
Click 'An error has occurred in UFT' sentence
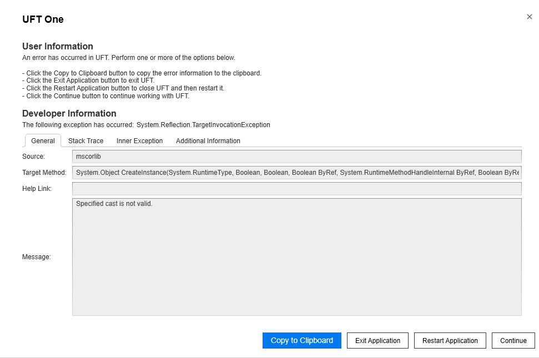pyautogui.click(x=129, y=58)
